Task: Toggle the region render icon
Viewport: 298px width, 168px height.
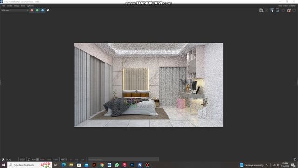Action: (272, 10)
